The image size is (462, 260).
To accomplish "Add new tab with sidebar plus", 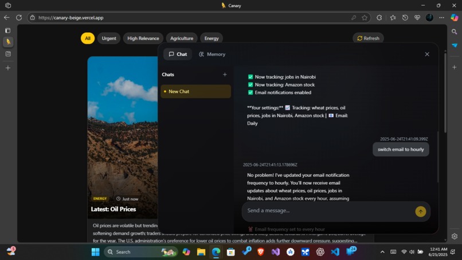I will 8,68.
